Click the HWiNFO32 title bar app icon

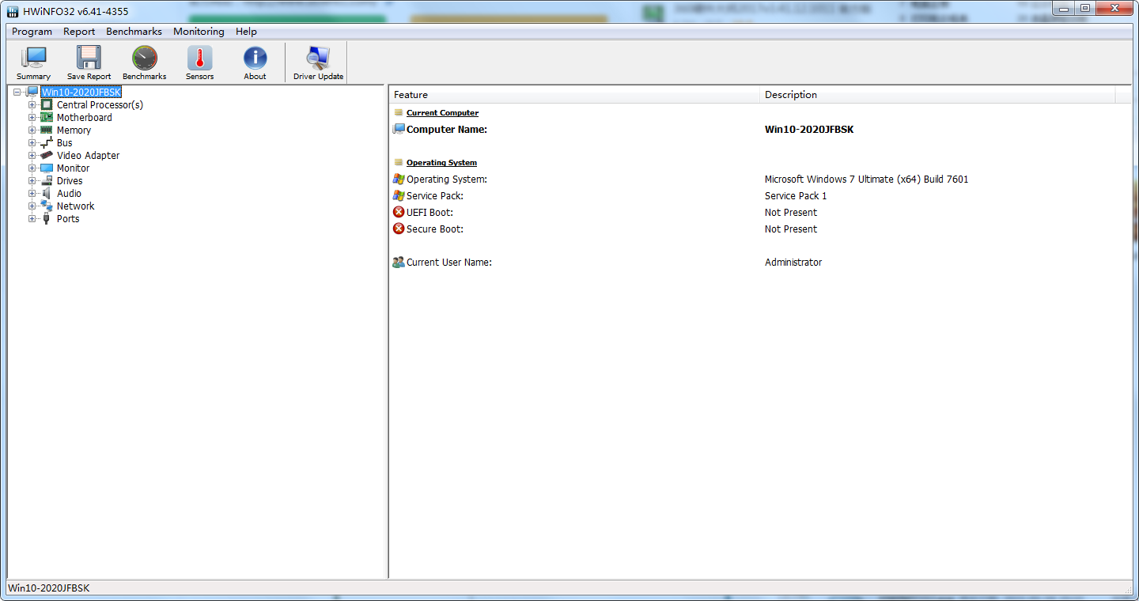click(13, 11)
